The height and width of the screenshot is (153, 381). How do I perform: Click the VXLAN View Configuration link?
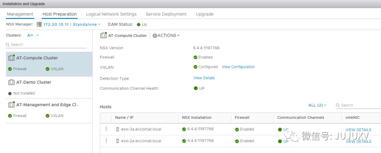point(238,67)
